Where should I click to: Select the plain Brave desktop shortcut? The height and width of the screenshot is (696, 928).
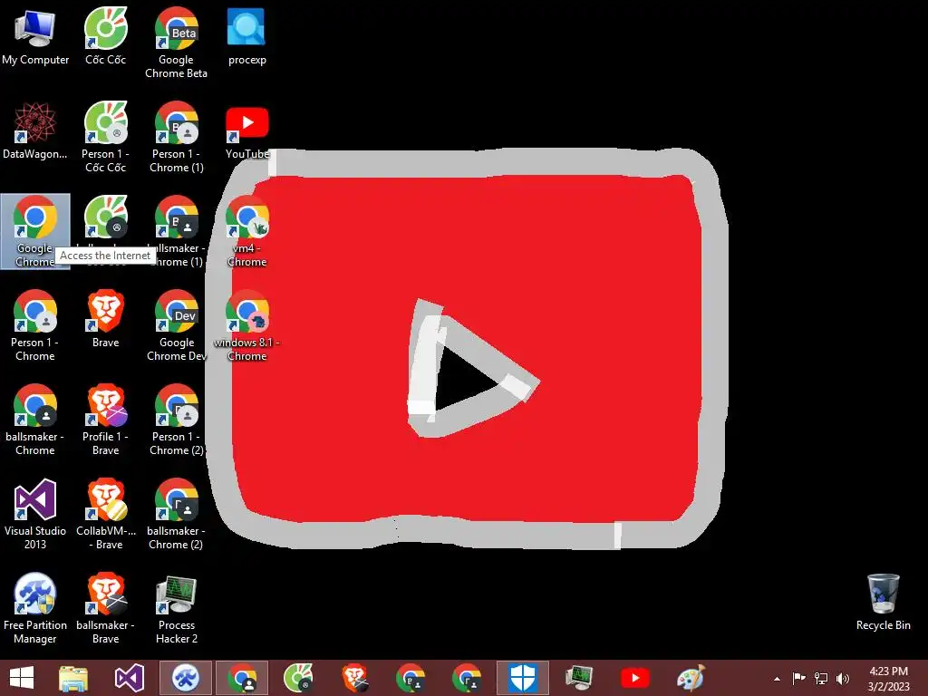click(x=105, y=319)
